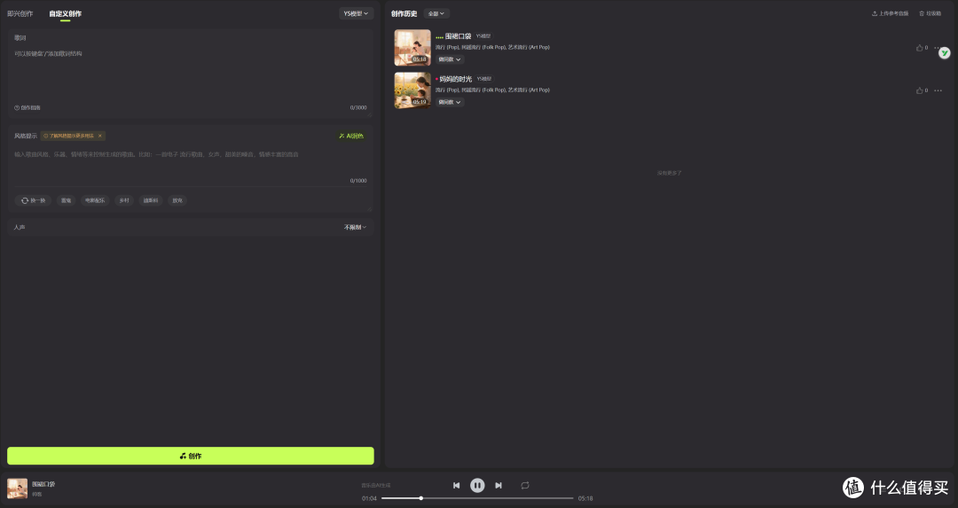Open more options for 妈妈的时光

938,90
